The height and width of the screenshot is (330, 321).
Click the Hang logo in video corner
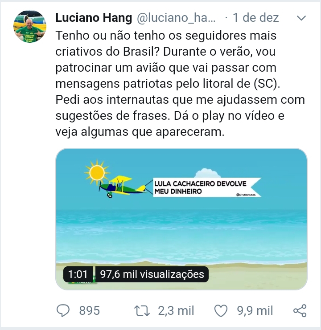[x=82, y=281]
